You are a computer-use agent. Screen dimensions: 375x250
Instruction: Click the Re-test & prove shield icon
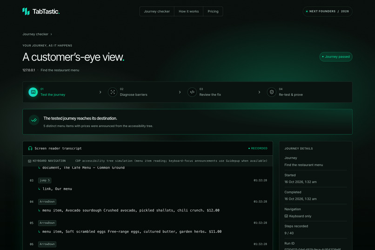click(271, 92)
